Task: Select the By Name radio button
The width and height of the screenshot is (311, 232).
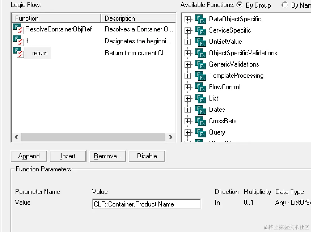Action: (x=285, y=5)
